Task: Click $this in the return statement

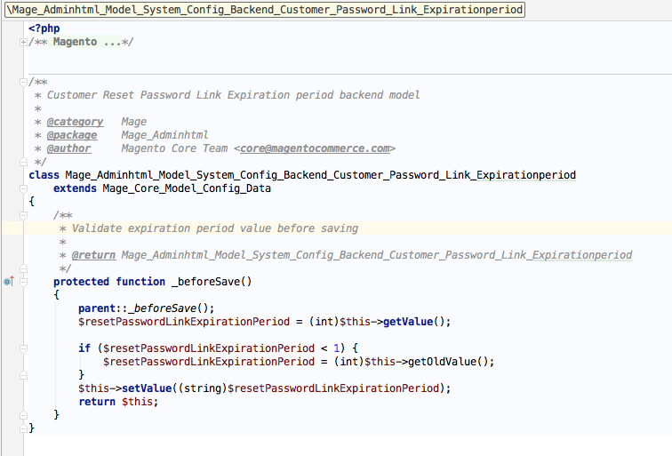Action: click(x=137, y=402)
